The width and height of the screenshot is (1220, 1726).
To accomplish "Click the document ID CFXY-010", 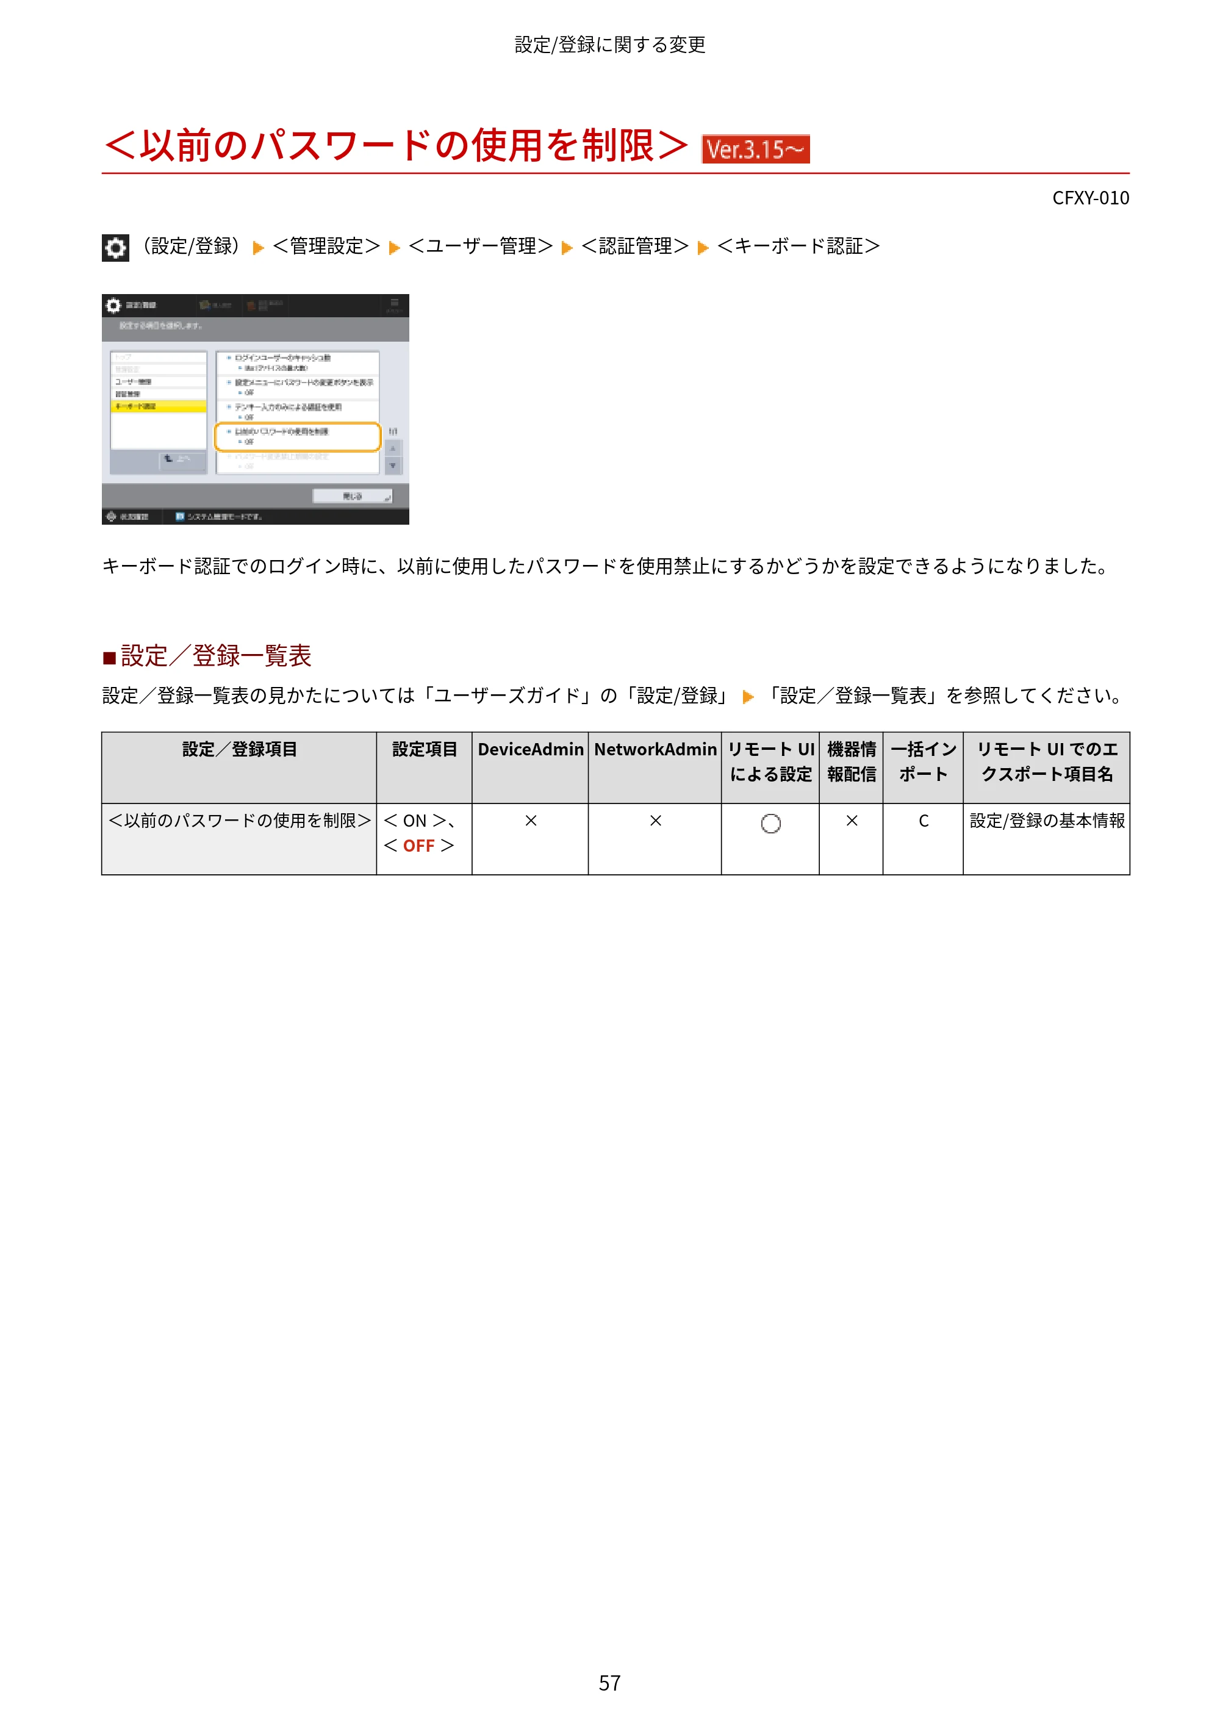I will (1090, 198).
